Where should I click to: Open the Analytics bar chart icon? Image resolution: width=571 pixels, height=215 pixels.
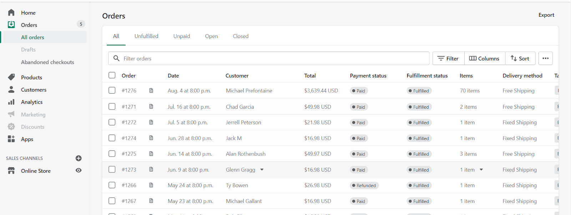pos(11,102)
